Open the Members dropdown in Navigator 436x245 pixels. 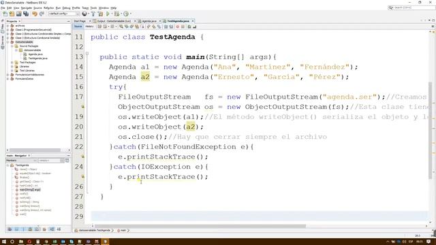click(x=21, y=161)
